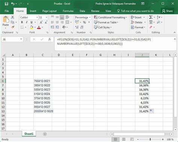
Task: Toggle Middle Align
Action: (57, 17)
